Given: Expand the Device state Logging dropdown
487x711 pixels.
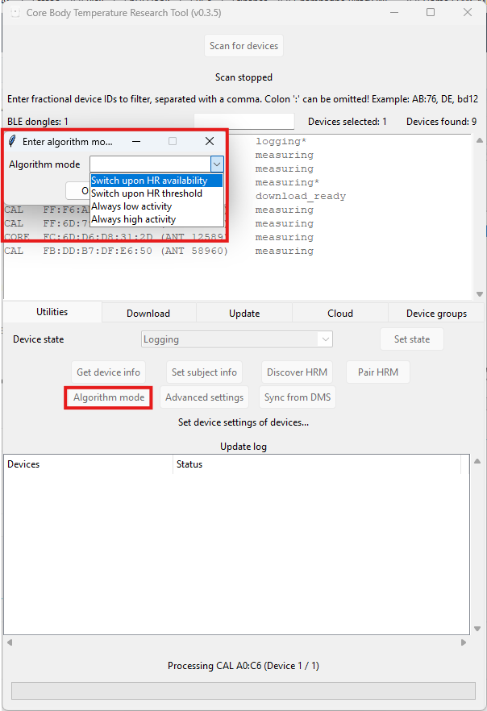Looking at the screenshot, I should coord(325,339).
